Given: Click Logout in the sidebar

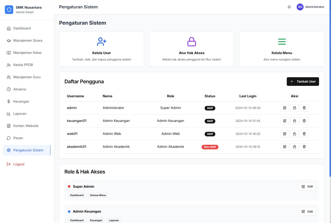Looking at the screenshot, I should (x=19, y=164).
